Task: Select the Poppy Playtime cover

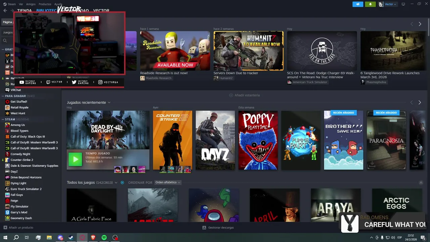Action: [258, 140]
